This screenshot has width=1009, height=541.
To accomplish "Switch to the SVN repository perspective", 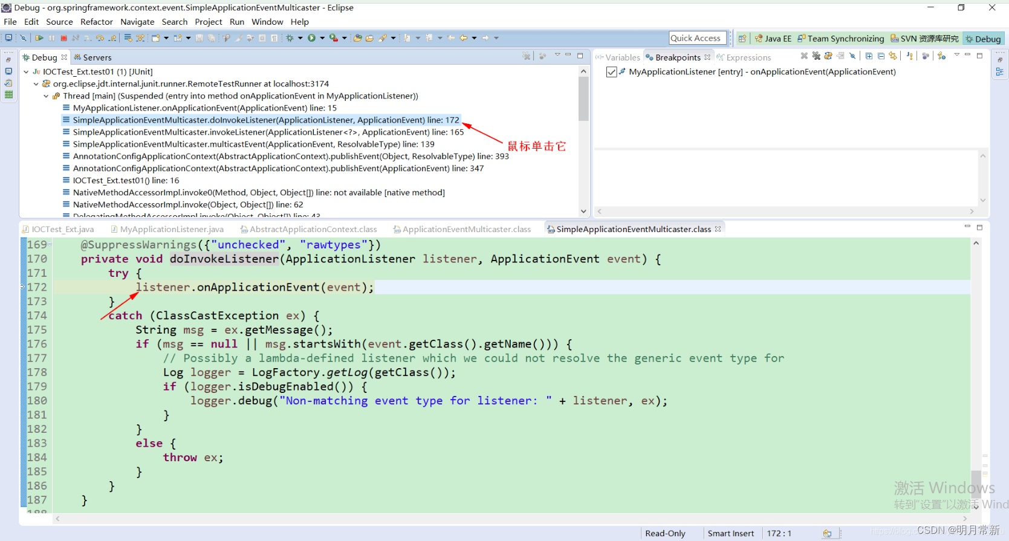I will pyautogui.click(x=924, y=39).
